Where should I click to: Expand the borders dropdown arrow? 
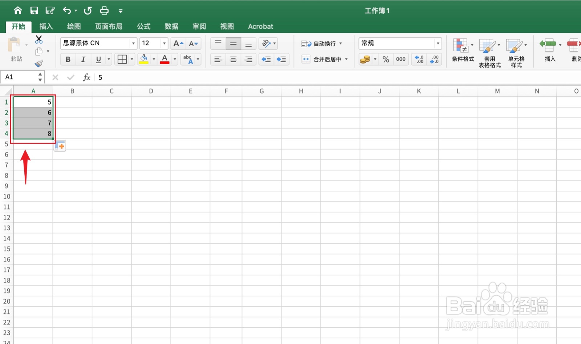[x=132, y=59]
